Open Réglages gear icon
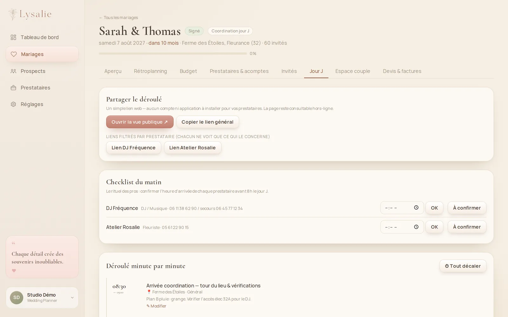The height and width of the screenshot is (317, 508). point(13,104)
